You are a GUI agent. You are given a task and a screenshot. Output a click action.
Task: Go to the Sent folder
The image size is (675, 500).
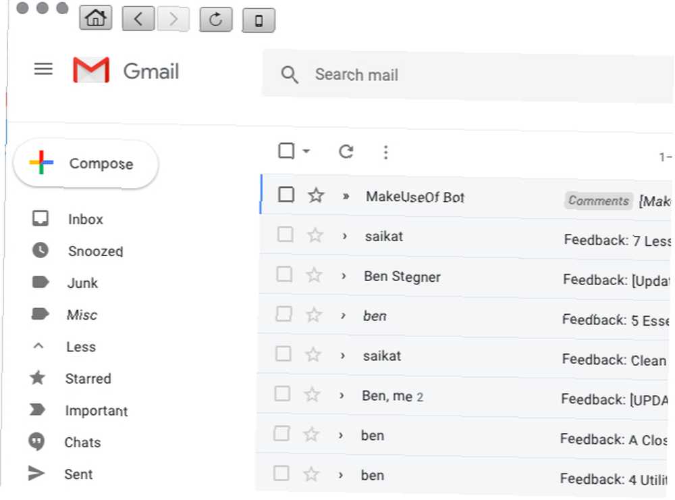coord(60,474)
